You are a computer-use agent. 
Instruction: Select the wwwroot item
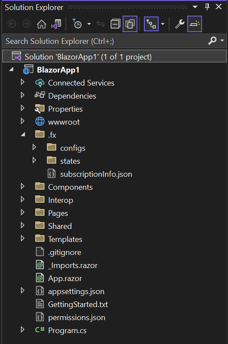pos(64,122)
